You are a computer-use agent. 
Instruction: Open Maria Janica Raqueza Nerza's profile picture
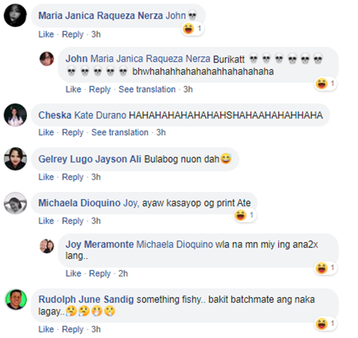tap(15, 15)
